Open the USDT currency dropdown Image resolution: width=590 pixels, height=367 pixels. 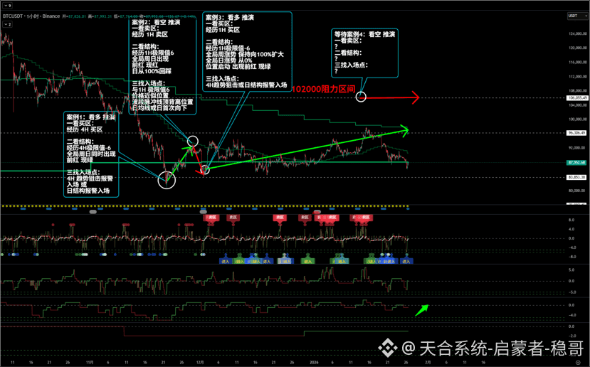coord(577,16)
